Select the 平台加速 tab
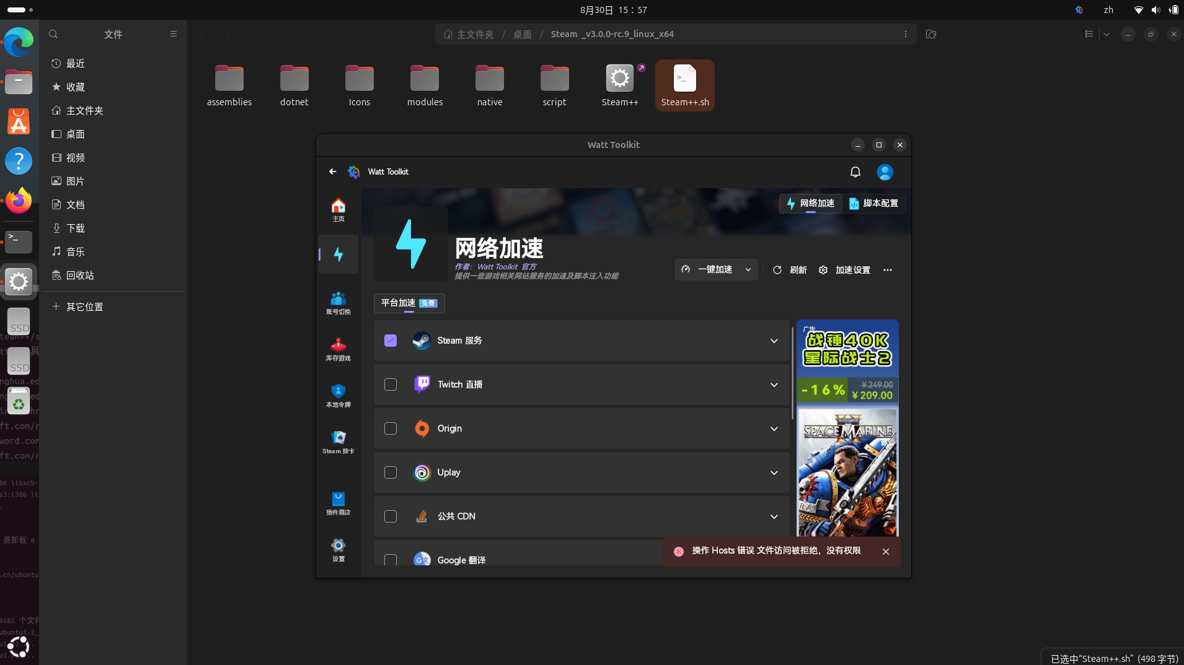 point(409,303)
